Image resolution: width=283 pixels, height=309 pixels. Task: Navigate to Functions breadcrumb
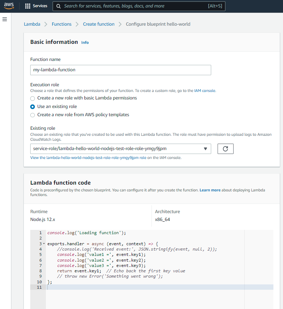tap(62, 24)
